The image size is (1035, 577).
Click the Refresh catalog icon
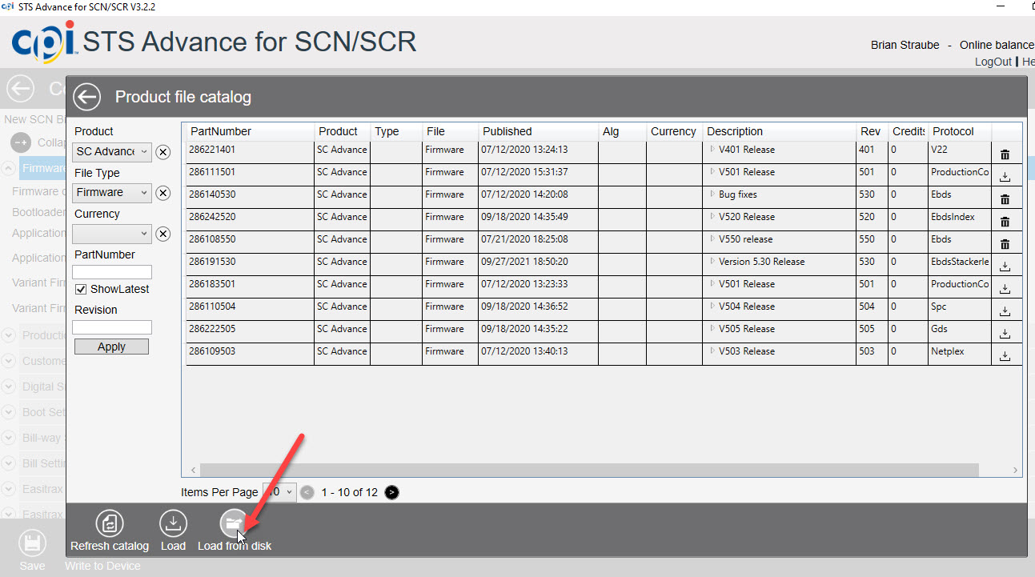point(110,523)
